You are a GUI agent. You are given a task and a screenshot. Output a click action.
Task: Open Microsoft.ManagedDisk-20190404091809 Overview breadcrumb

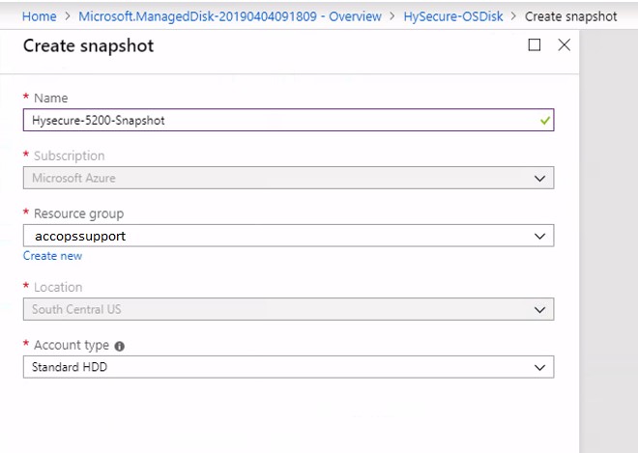click(x=230, y=16)
